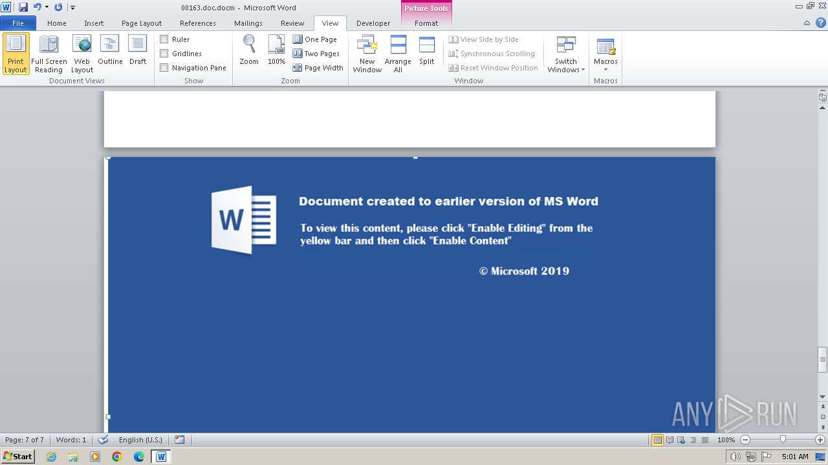Click the Start button
Image resolution: width=828 pixels, height=465 pixels.
tap(18, 456)
